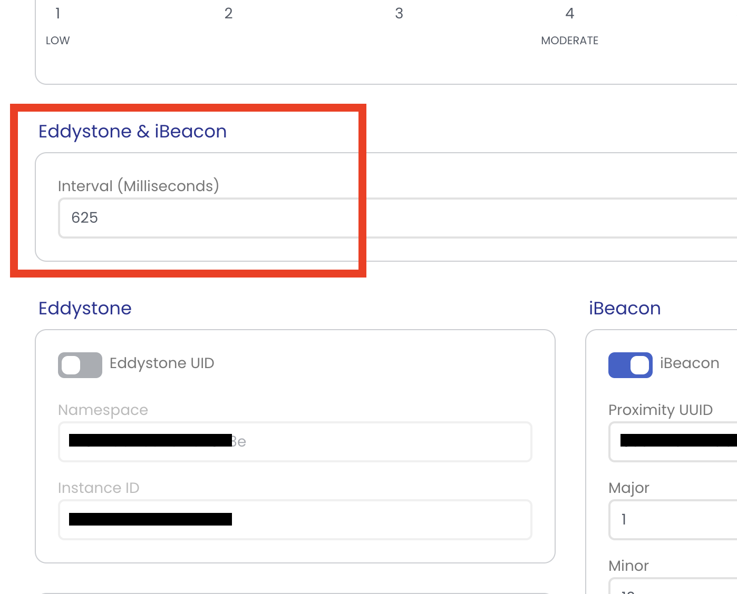Screen dimensions: 737x594
Task: Choose level 2 on the scale
Action: click(228, 14)
